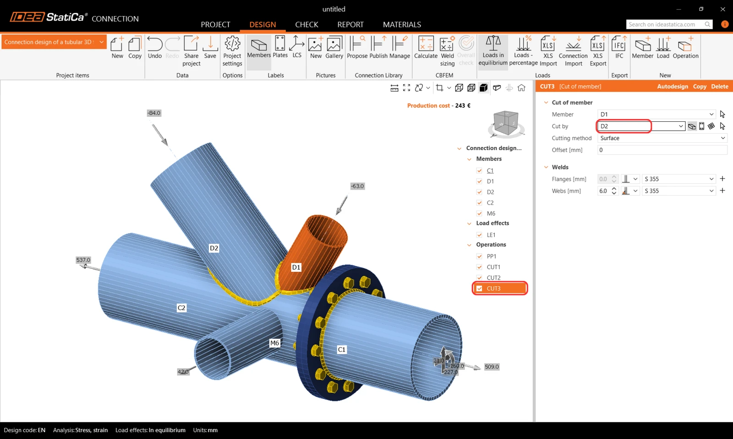733x439 pixels.
Task: Uncheck the D1 member checkbox
Action: tap(479, 181)
